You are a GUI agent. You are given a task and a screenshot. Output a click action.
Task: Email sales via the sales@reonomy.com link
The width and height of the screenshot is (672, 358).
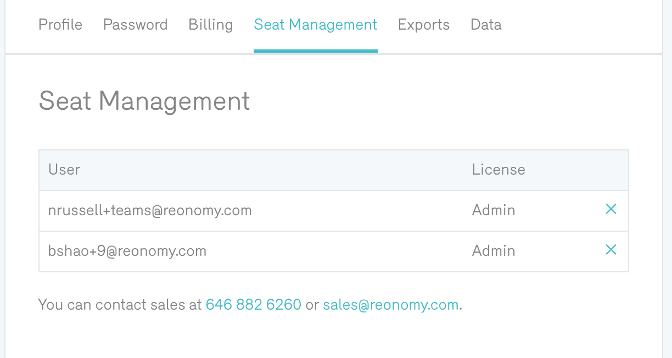(390, 305)
